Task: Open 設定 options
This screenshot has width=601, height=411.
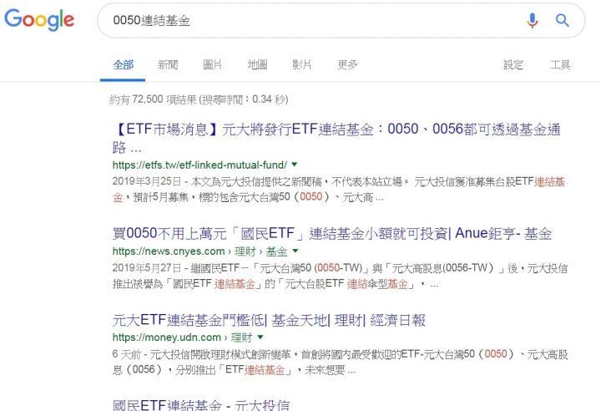Action: pos(513,64)
